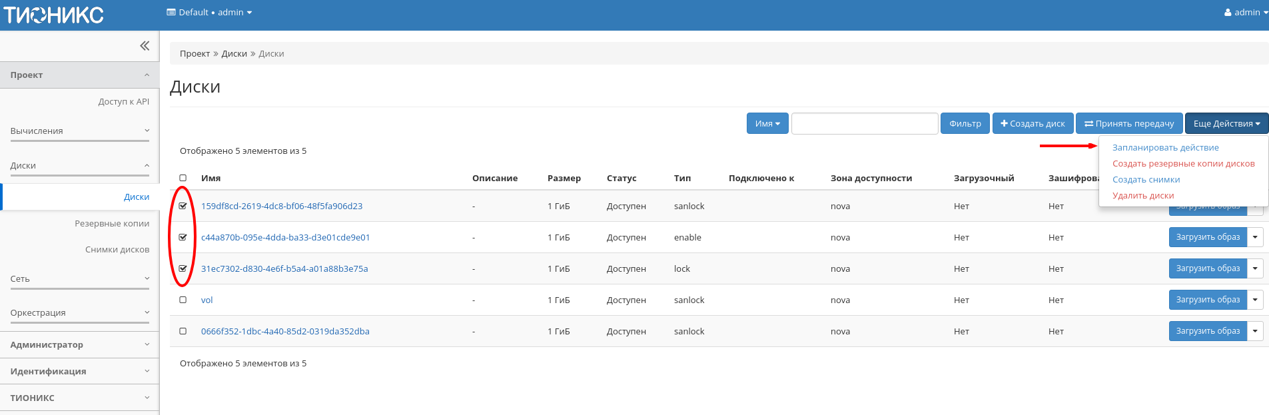Image resolution: width=1269 pixels, height=415 pixels.
Task: Open disk link 31ec7302-d830-4e6f
Action: (x=284, y=268)
